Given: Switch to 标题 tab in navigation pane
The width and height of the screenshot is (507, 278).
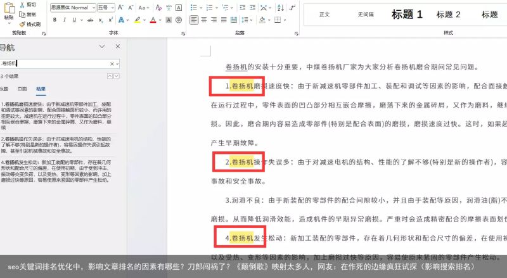Looking at the screenshot, I should click(x=4, y=89).
